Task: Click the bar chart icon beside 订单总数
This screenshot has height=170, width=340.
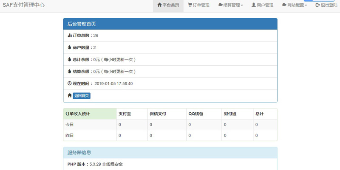Action: point(70,36)
